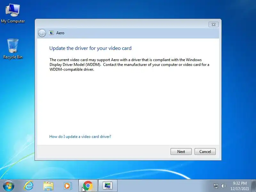The width and height of the screenshot is (256, 192).
Task: Click the Aero troubleshooter title icon
Action: 51,33
